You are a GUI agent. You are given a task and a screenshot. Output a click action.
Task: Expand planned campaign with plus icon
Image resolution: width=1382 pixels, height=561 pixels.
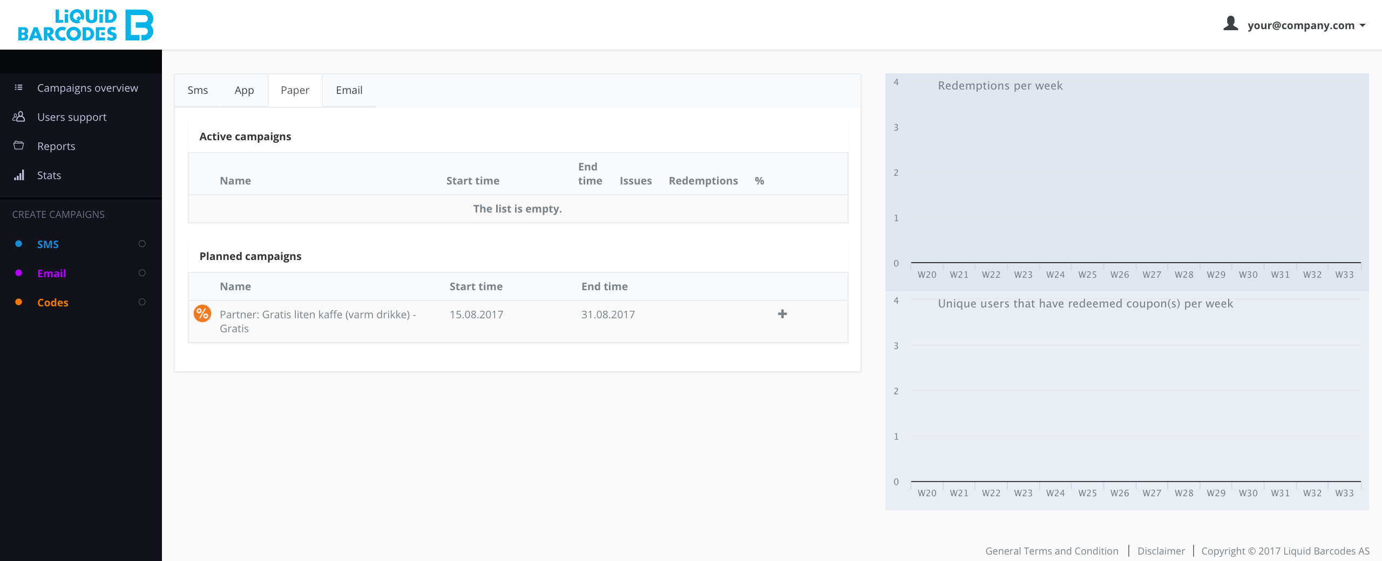coord(782,314)
